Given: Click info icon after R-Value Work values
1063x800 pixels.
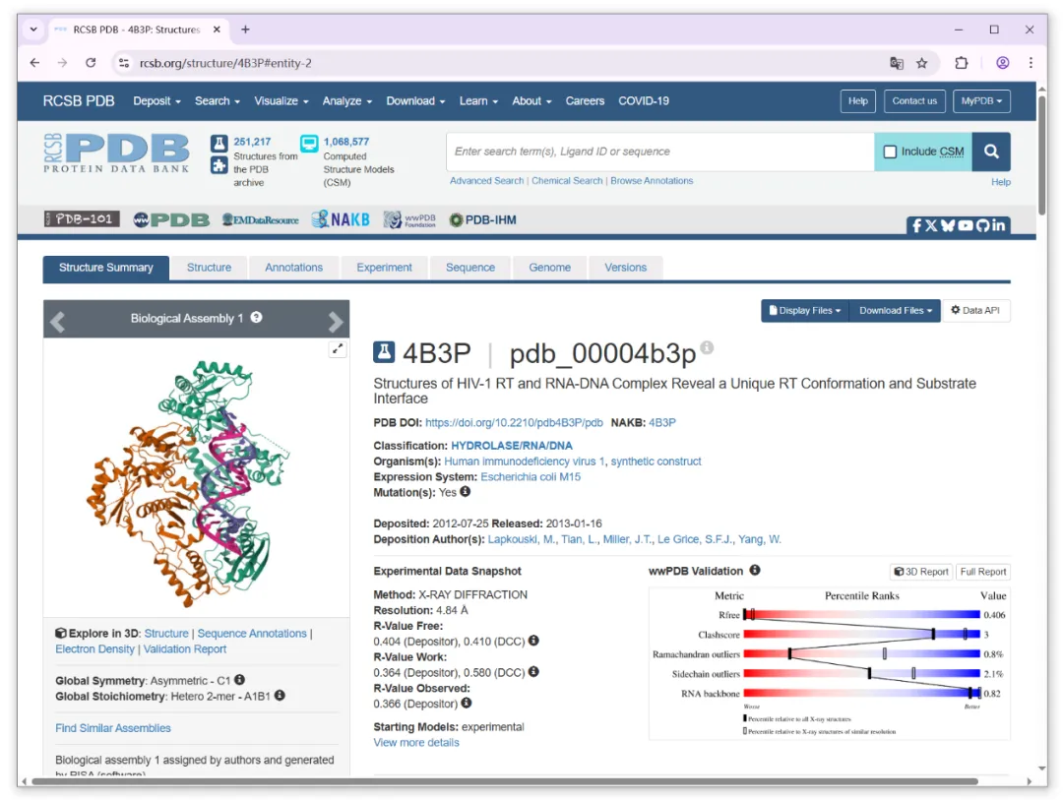Looking at the screenshot, I should click(533, 671).
